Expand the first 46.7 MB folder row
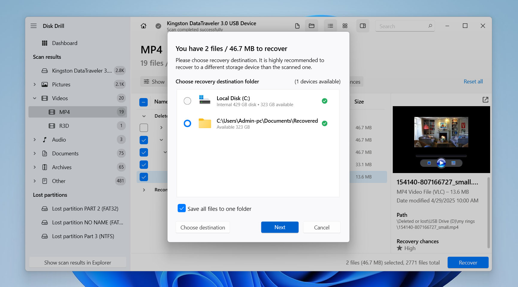 click(161, 128)
